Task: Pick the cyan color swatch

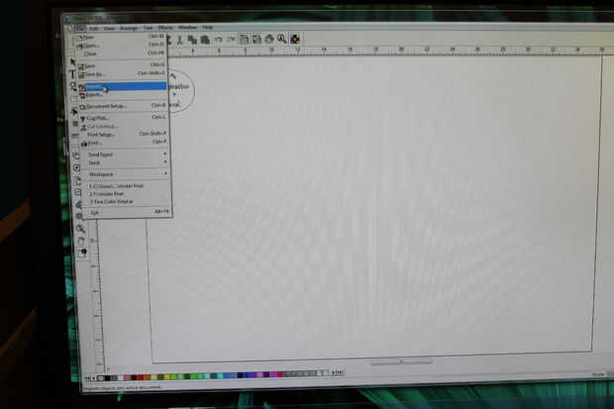Action: tap(221, 376)
